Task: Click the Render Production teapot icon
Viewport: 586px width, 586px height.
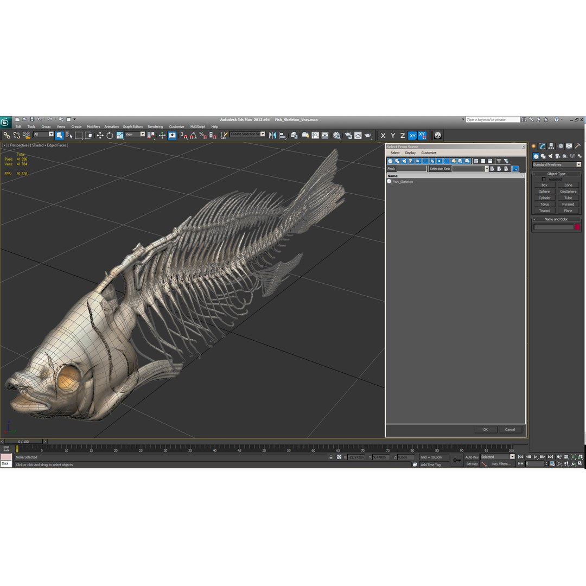Action: [x=368, y=135]
